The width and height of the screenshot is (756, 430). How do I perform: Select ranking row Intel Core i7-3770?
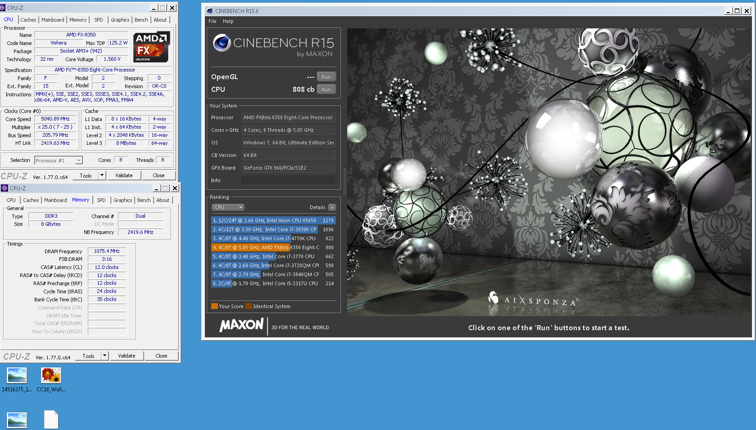click(273, 256)
